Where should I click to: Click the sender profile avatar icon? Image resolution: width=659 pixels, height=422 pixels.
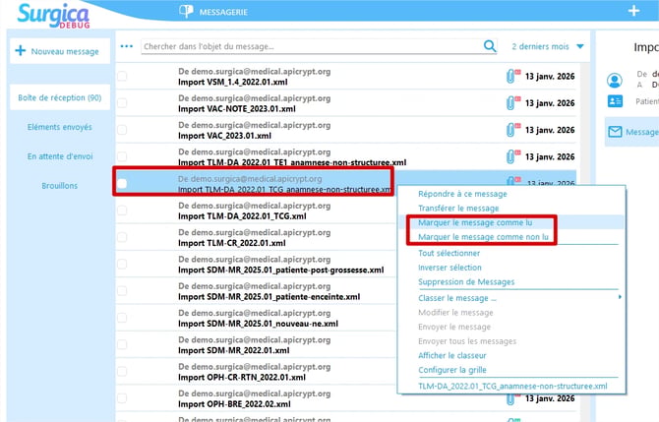[x=615, y=80]
